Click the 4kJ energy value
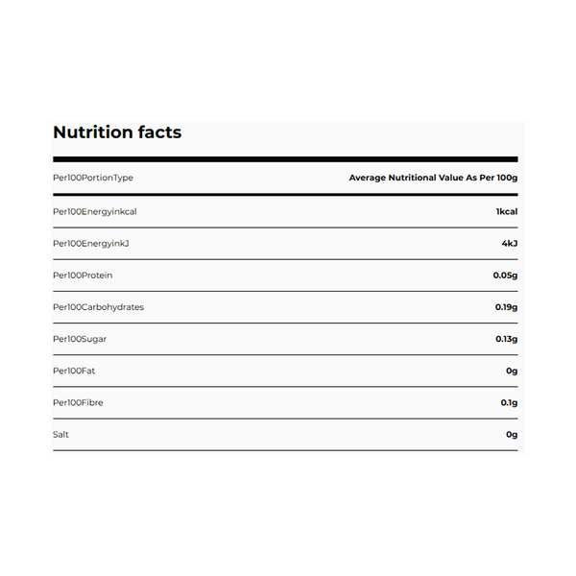This screenshot has width=576, height=576. 509,243
